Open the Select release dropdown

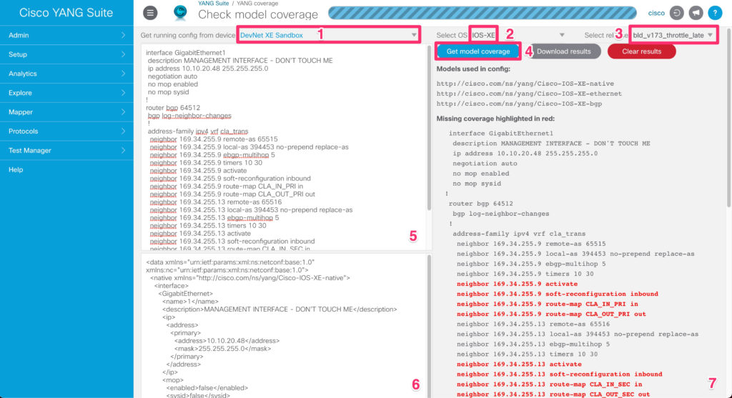673,35
